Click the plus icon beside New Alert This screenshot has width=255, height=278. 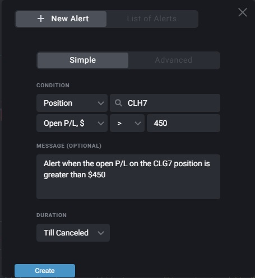(x=41, y=18)
